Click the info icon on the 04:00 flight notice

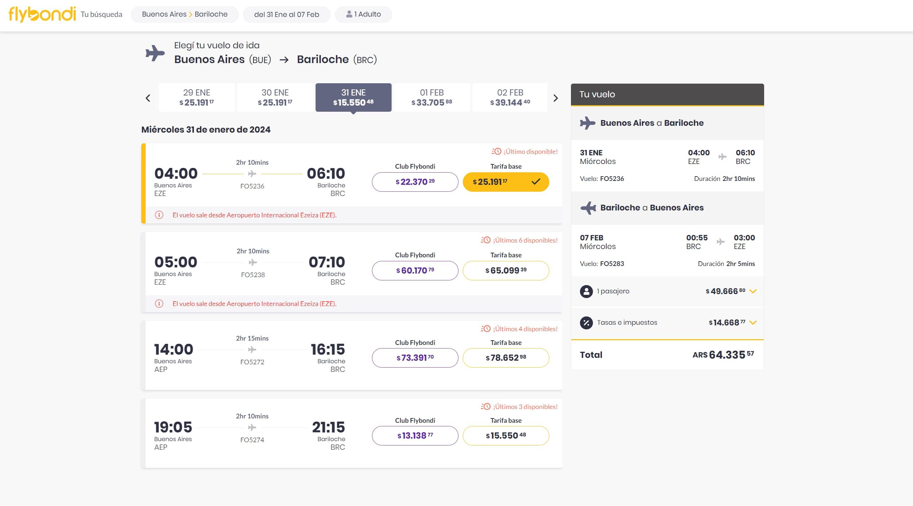click(159, 215)
